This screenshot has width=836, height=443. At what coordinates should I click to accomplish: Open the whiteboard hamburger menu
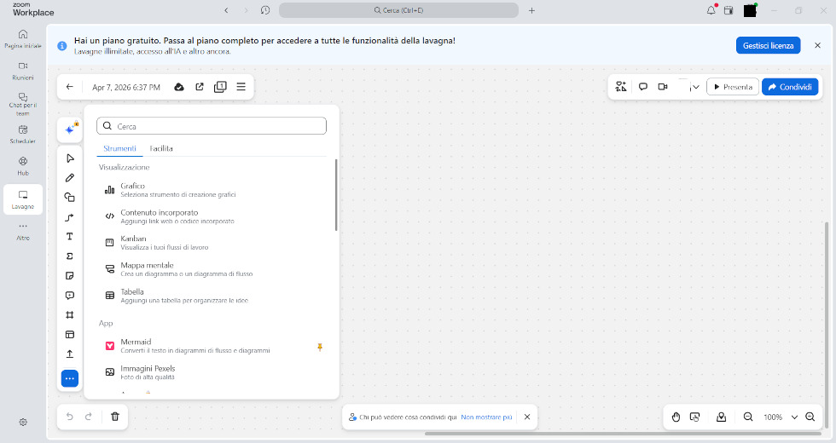click(241, 87)
